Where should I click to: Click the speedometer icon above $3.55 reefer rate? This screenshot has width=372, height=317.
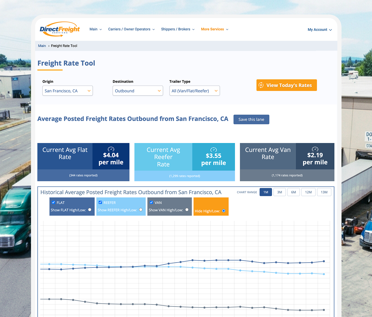coord(214,150)
